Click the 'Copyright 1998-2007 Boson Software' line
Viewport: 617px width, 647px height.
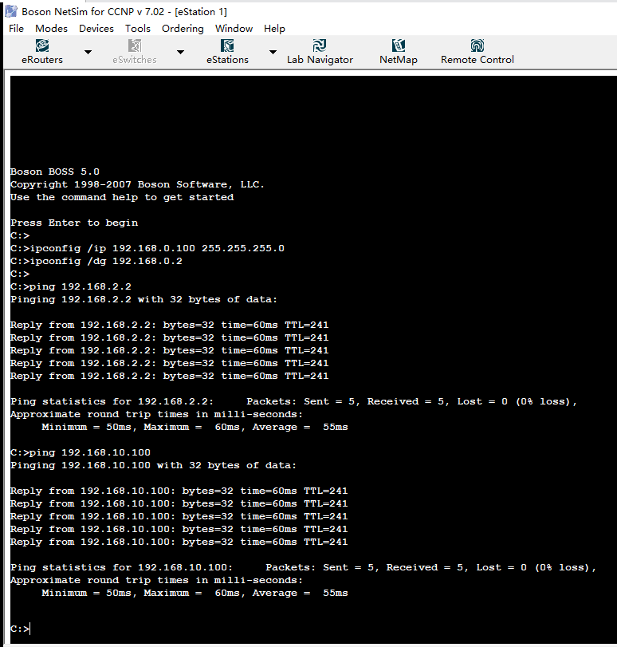click(x=137, y=184)
